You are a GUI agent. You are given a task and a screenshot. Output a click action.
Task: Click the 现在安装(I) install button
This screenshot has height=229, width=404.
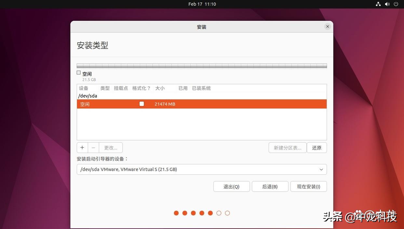[x=308, y=186]
